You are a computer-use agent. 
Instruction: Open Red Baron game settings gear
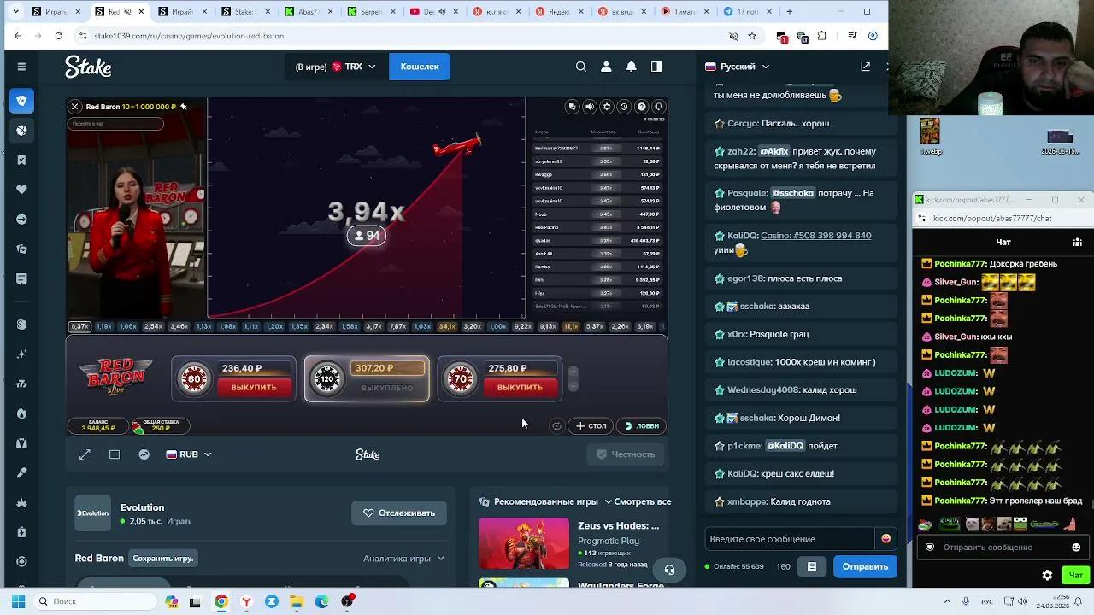pyautogui.click(x=607, y=107)
